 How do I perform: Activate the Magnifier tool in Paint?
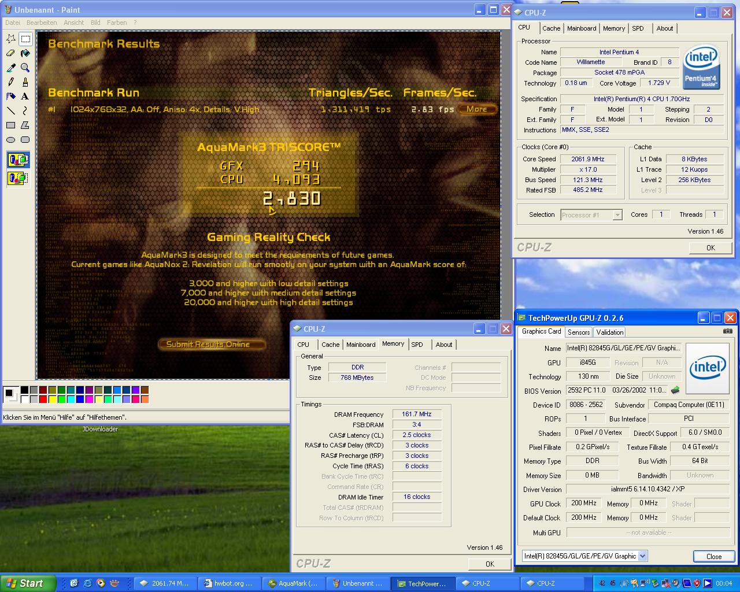pos(25,68)
